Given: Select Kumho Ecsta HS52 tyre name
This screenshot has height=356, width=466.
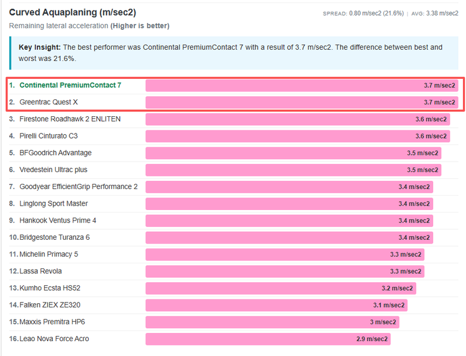Looking at the screenshot, I should [x=50, y=288].
